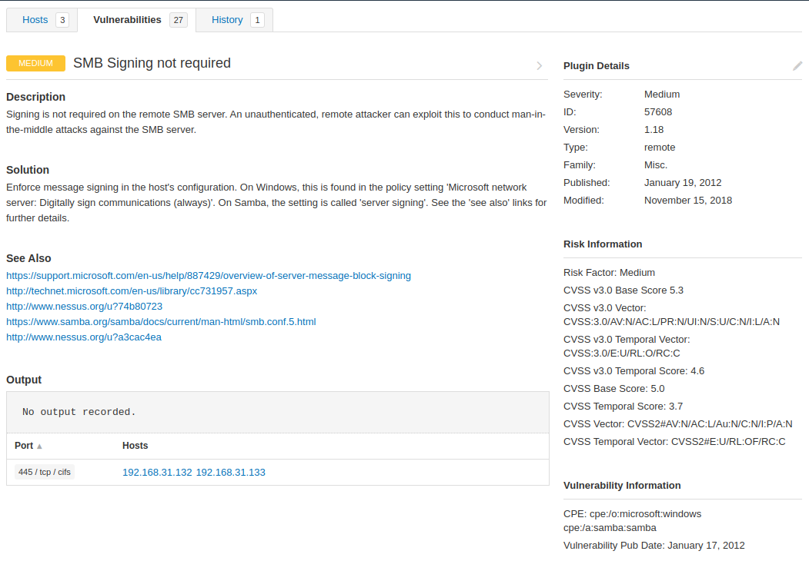
Task: Open host 192.168.31.132
Action: [x=157, y=473]
